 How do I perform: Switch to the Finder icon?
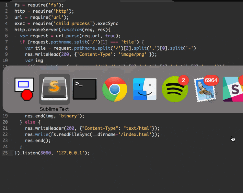145,89
